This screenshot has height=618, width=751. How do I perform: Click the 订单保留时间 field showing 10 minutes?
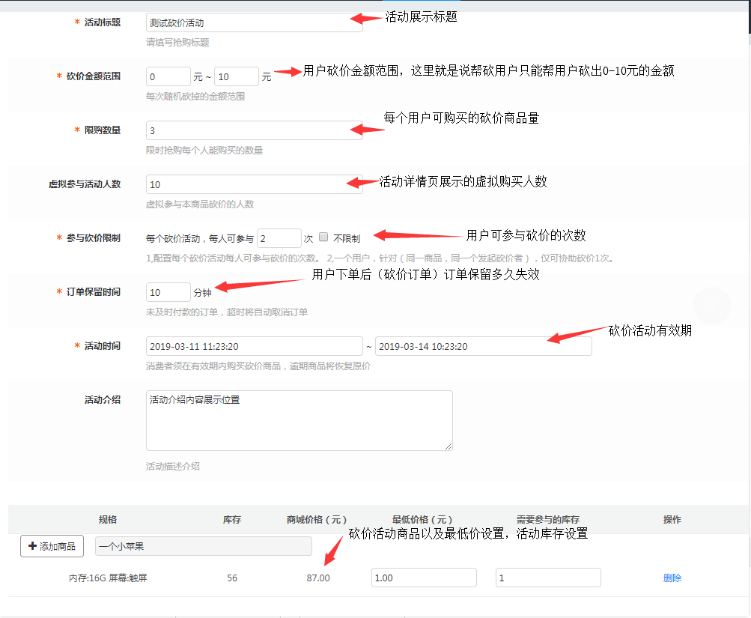(x=168, y=291)
